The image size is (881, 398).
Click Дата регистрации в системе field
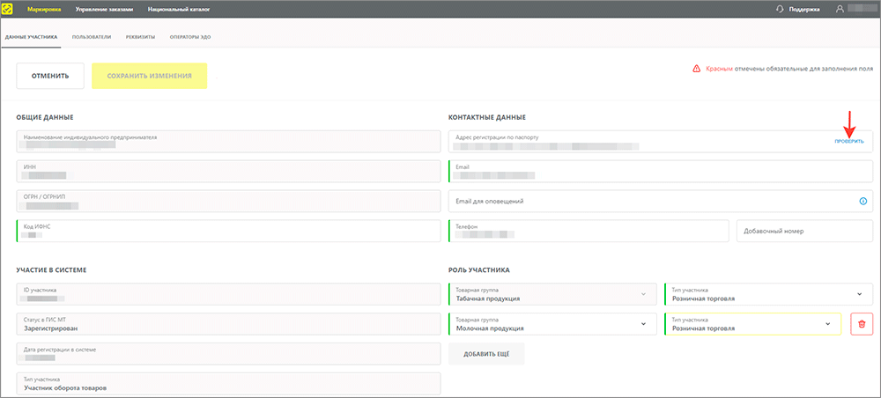pyautogui.click(x=229, y=354)
